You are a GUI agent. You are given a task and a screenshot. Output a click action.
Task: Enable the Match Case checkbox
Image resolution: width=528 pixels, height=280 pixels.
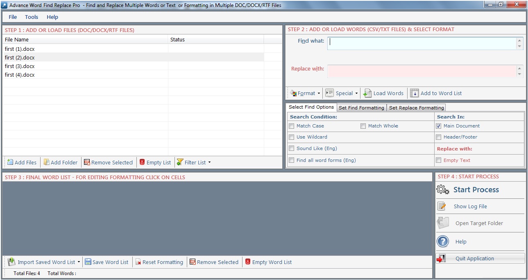point(292,126)
